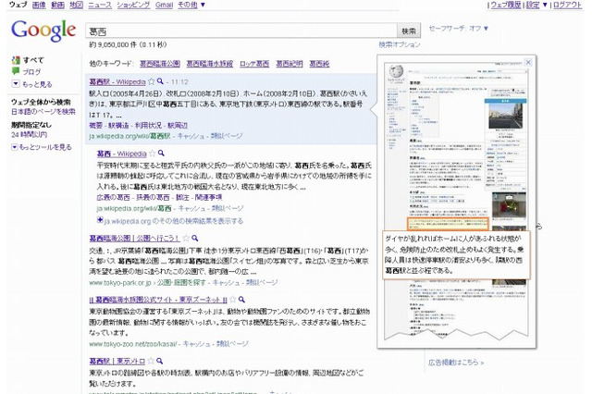This screenshot has height=394, width=592.
Task: Click ja.wikipedia.org のその他の検索結果を表示する
Action: tap(174, 221)
